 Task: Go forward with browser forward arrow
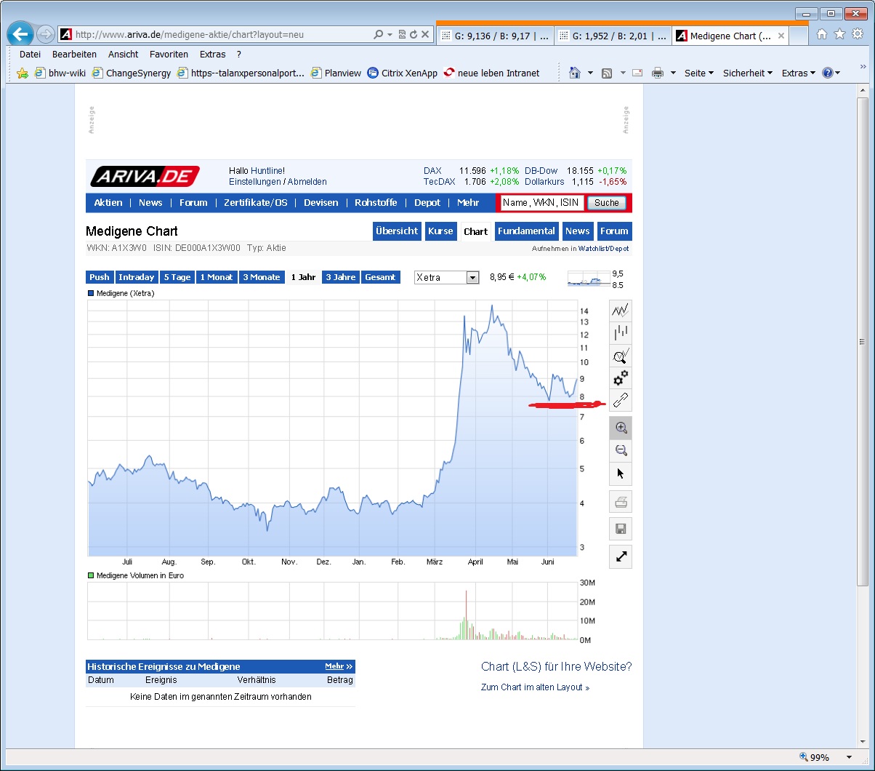(x=45, y=34)
